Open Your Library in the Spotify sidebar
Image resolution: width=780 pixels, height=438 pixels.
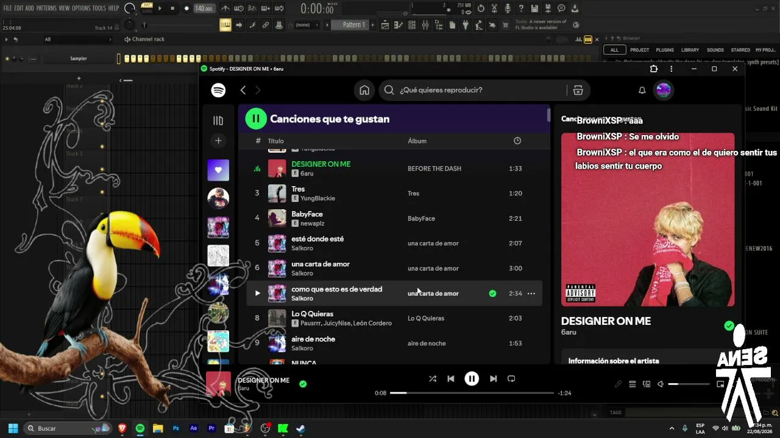218,120
